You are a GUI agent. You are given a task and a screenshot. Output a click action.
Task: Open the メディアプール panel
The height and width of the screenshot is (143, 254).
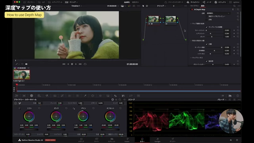click(x=55, y=2)
